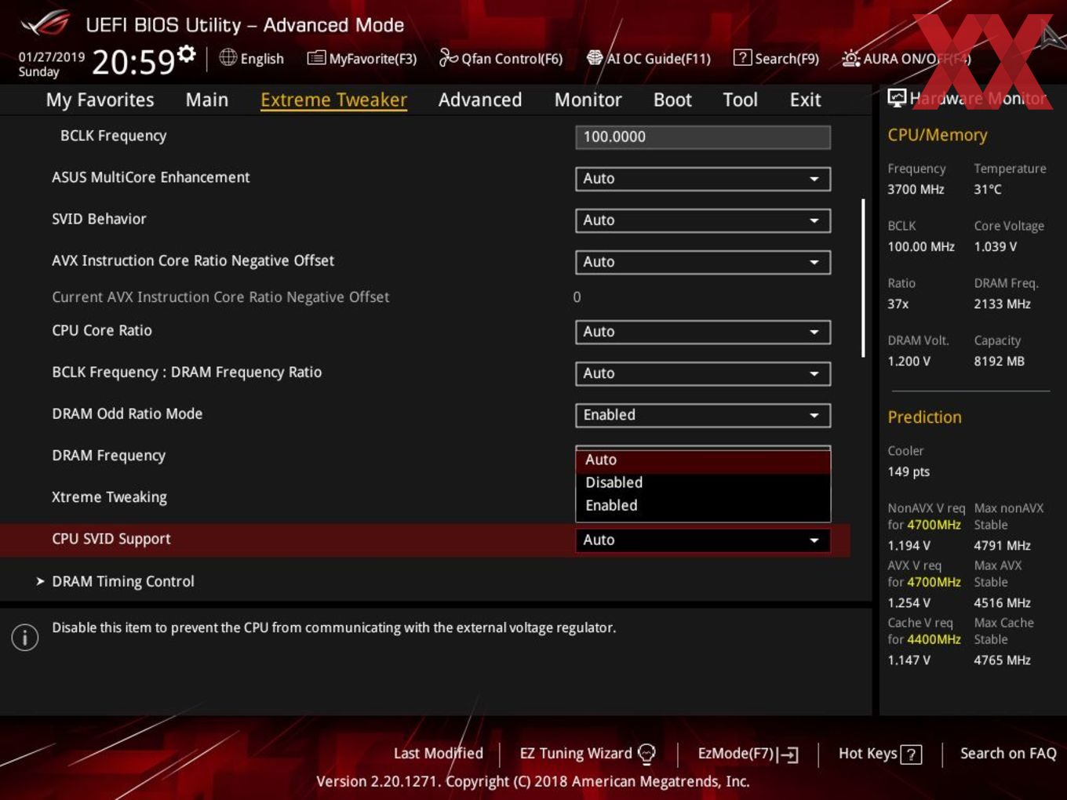
Task: Open the Boot tab
Action: 672,100
